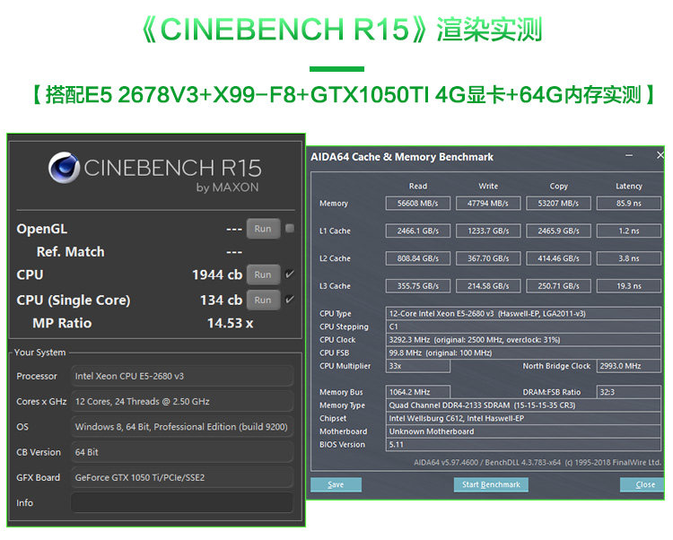The image size is (673, 540).
Task: Run the OpenGL benchmark
Action: 263,229
